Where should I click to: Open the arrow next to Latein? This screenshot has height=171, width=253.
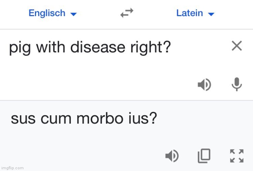[211, 14]
